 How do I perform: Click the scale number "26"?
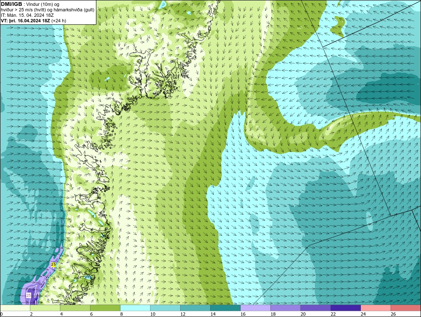pos(393,314)
